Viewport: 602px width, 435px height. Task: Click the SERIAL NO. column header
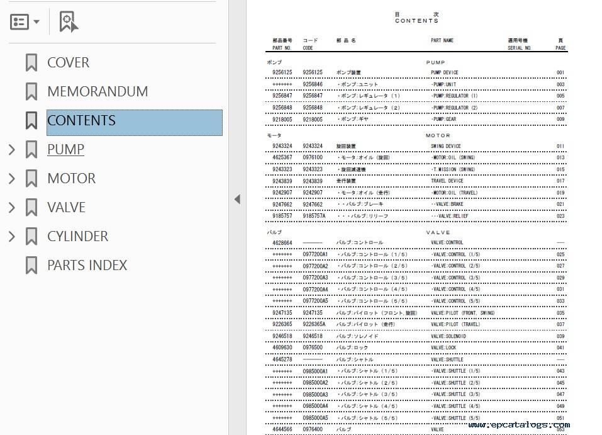(x=519, y=48)
